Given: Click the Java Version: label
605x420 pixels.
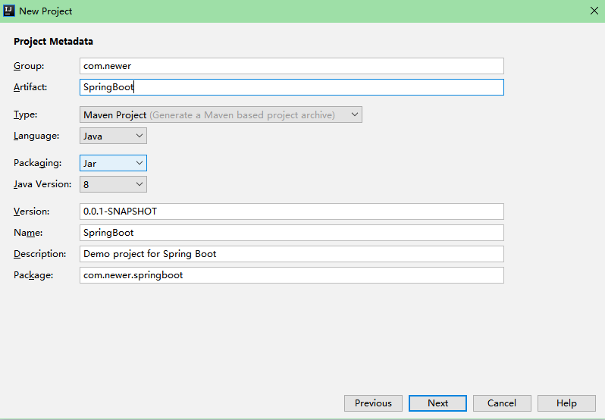Looking at the screenshot, I should pos(42,184).
